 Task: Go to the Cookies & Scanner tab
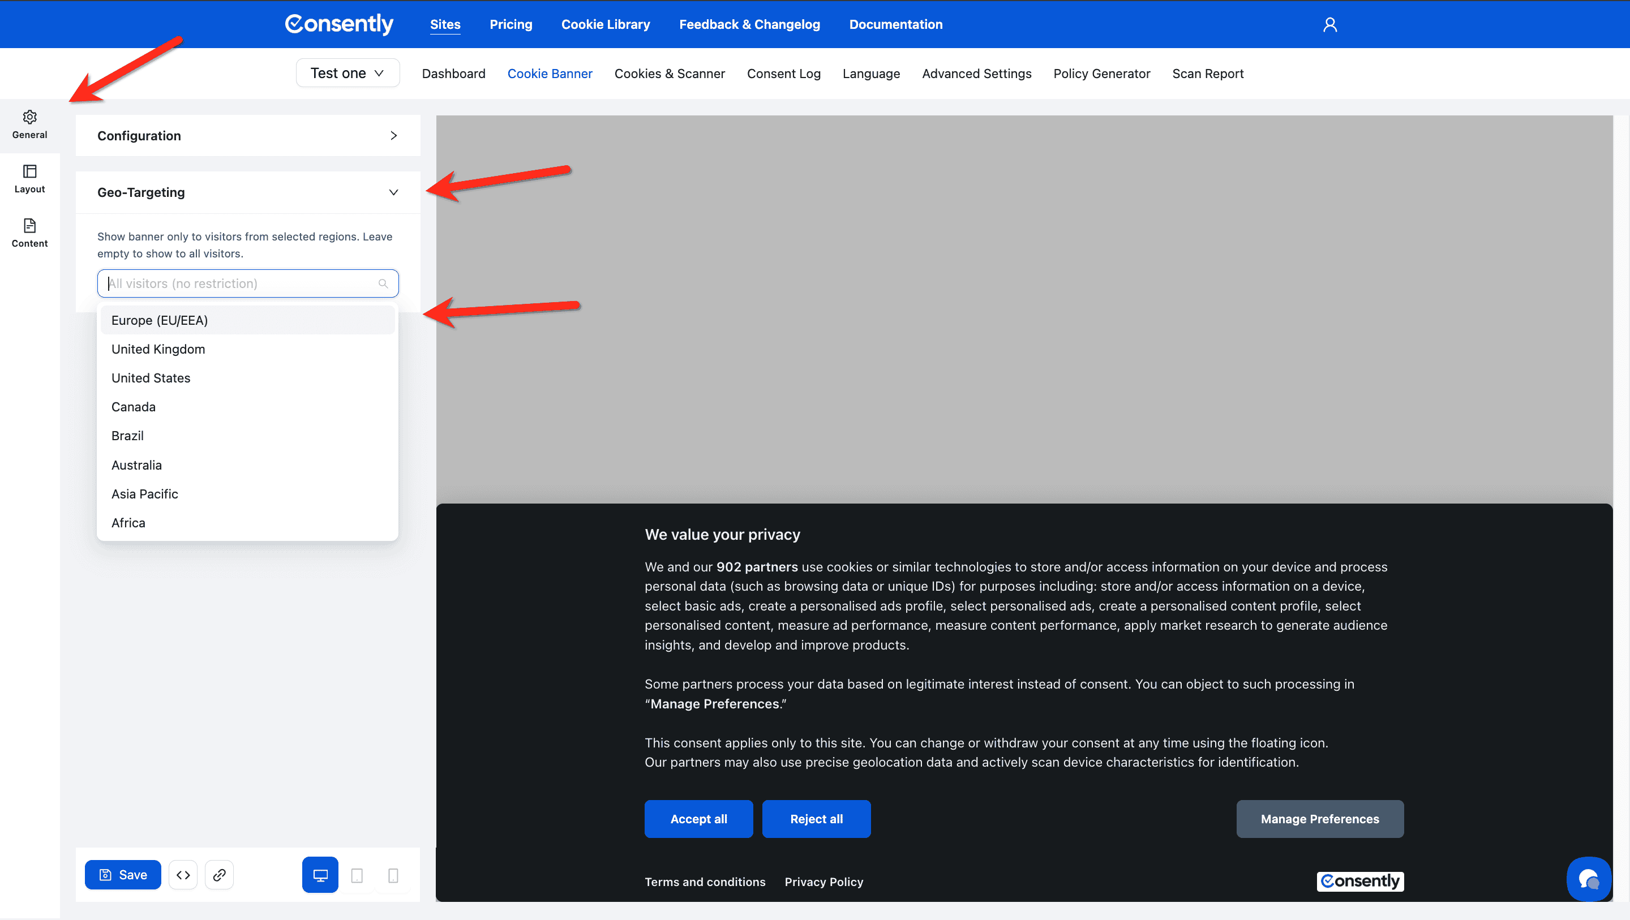point(670,74)
